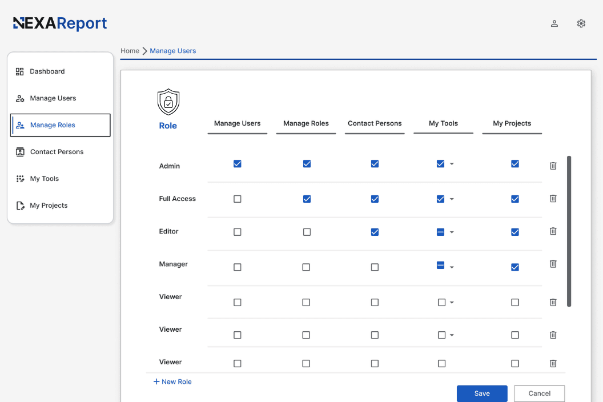Select Manage Roles in the navigation menu
This screenshot has width=603, height=402.
point(54,124)
